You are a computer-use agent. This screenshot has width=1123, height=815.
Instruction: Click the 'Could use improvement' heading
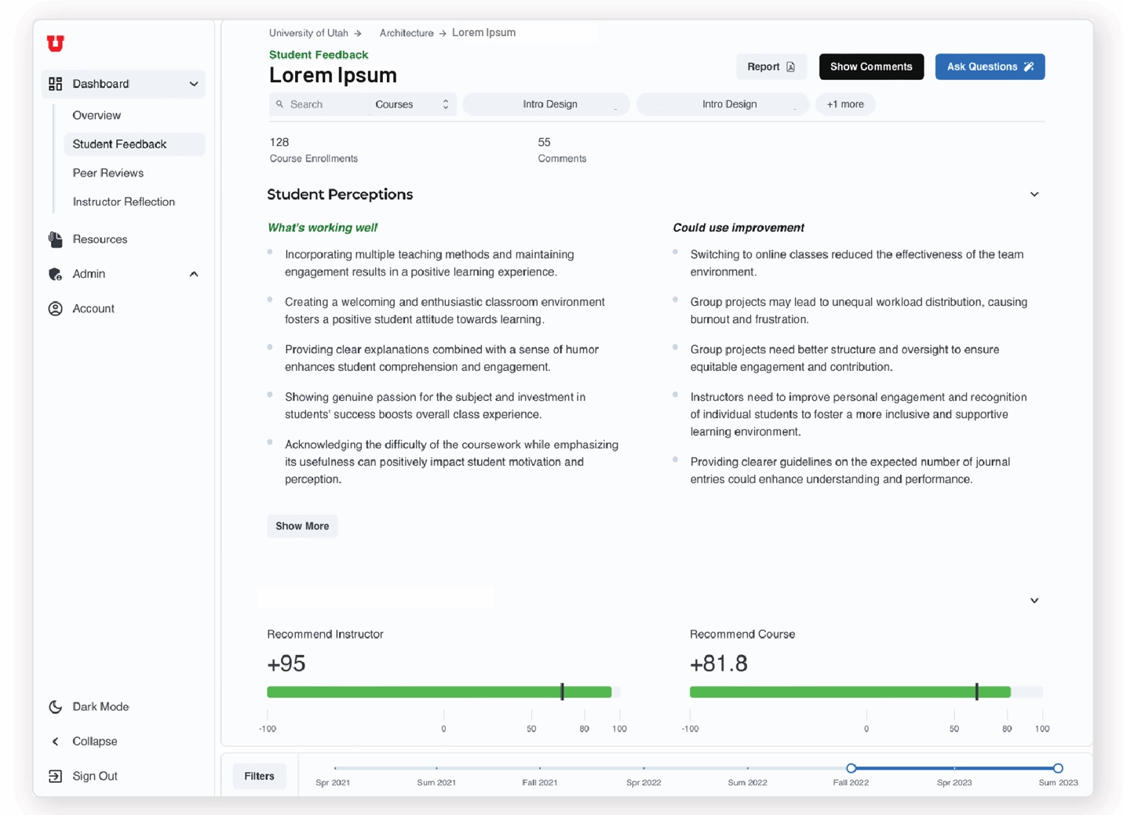point(738,227)
